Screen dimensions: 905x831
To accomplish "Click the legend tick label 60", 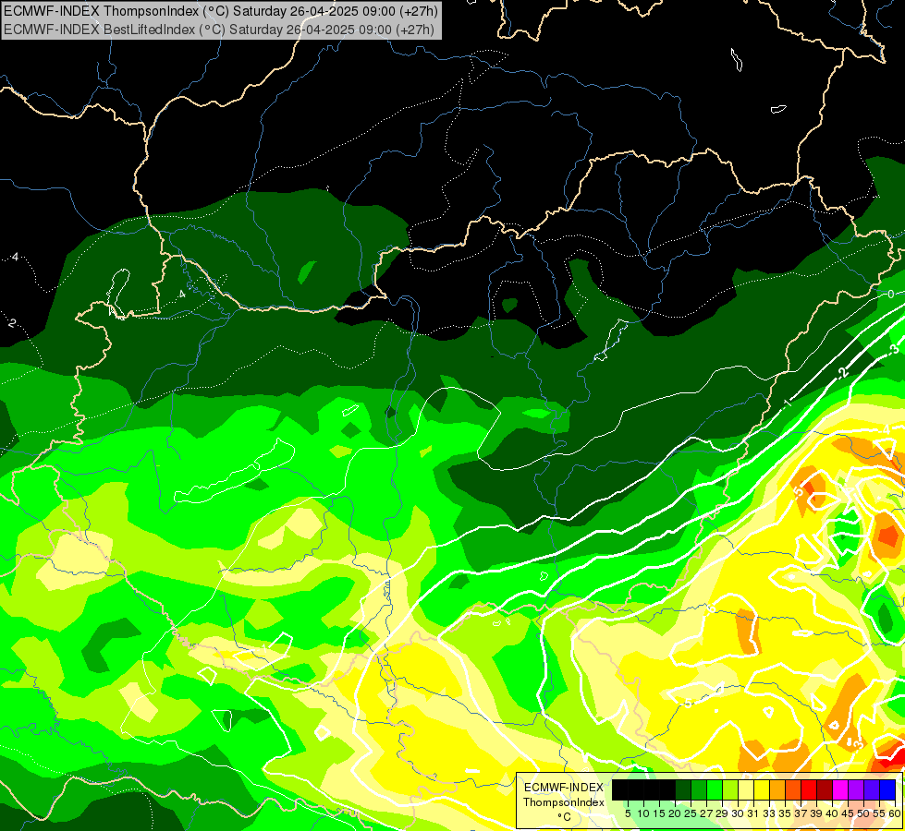I will tap(895, 813).
